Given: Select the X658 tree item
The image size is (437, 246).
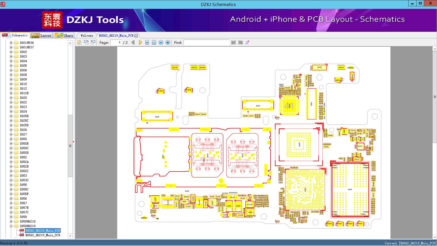Looking at the screenshot, I should pyautogui.click(x=23, y=217).
